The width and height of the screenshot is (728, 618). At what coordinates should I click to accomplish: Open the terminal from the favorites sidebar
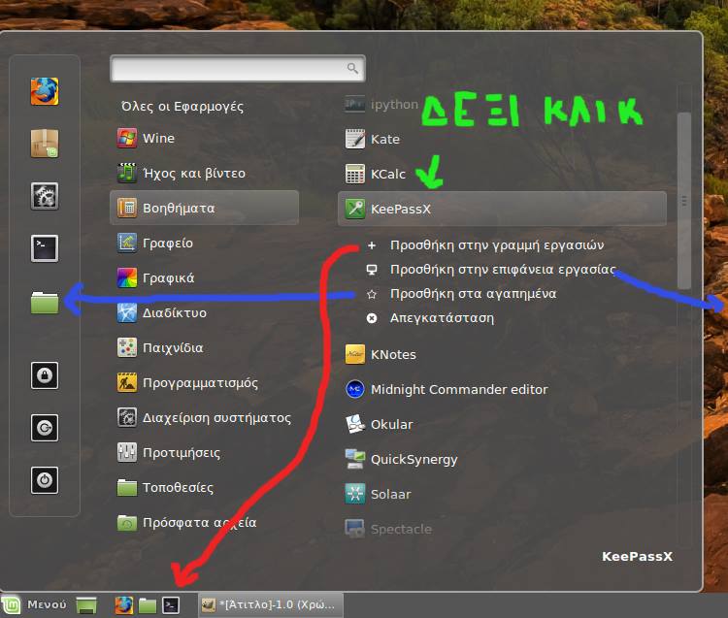pos(45,248)
